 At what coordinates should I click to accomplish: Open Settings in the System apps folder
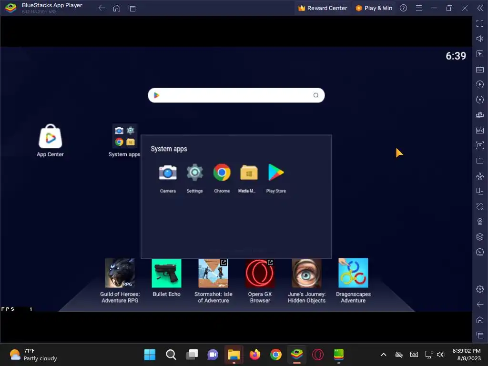click(x=194, y=173)
